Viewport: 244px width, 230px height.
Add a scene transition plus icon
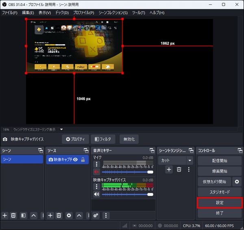pos(169,169)
